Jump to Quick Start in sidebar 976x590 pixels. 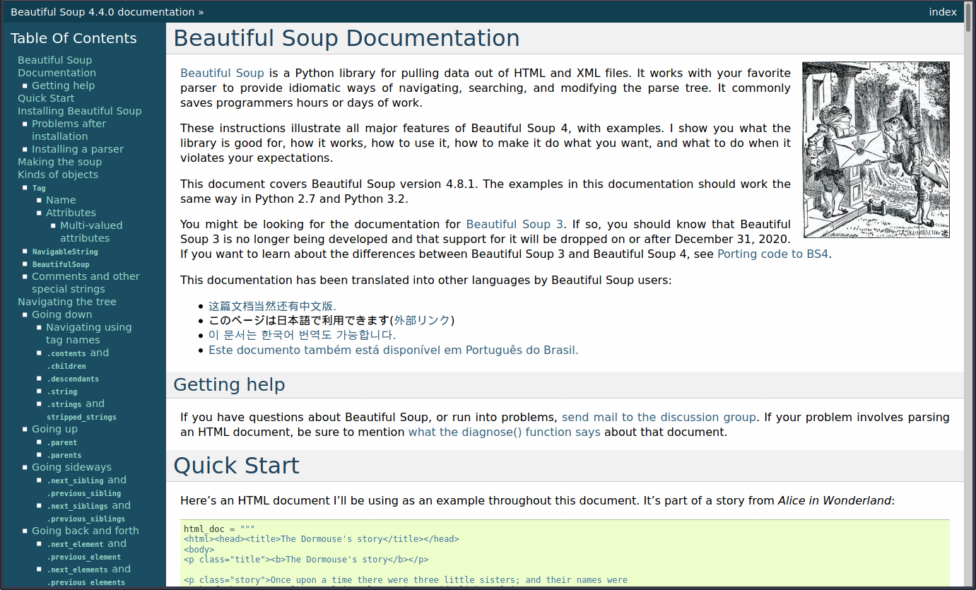click(x=46, y=98)
